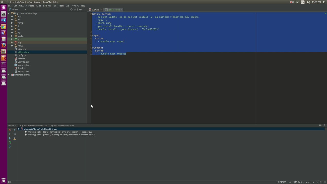This screenshot has height=184, width=327.
Task: Expand the app folder
Action: tap(12, 17)
